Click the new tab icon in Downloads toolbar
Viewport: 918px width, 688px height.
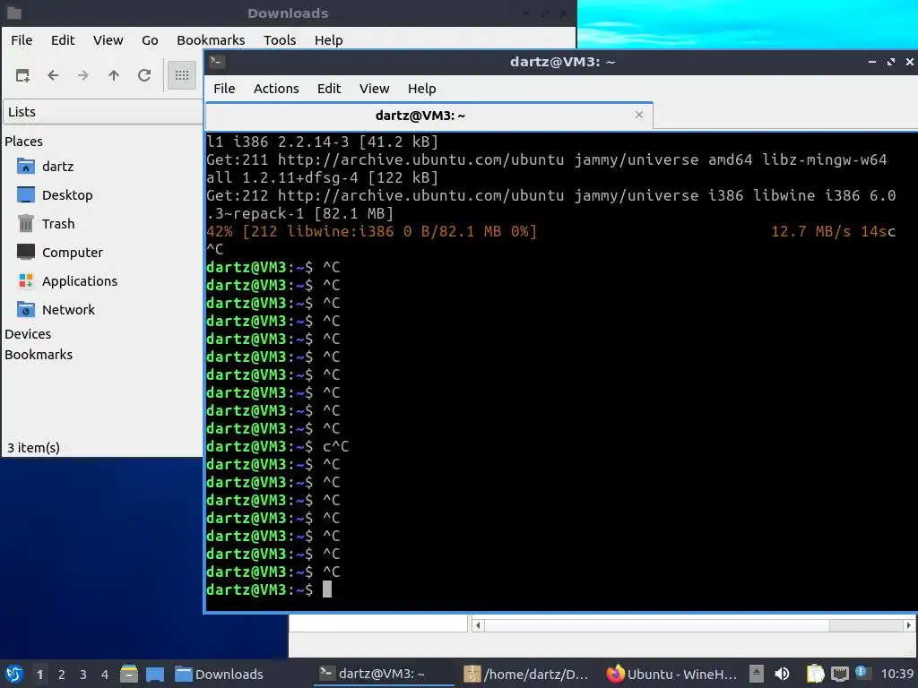coord(22,75)
